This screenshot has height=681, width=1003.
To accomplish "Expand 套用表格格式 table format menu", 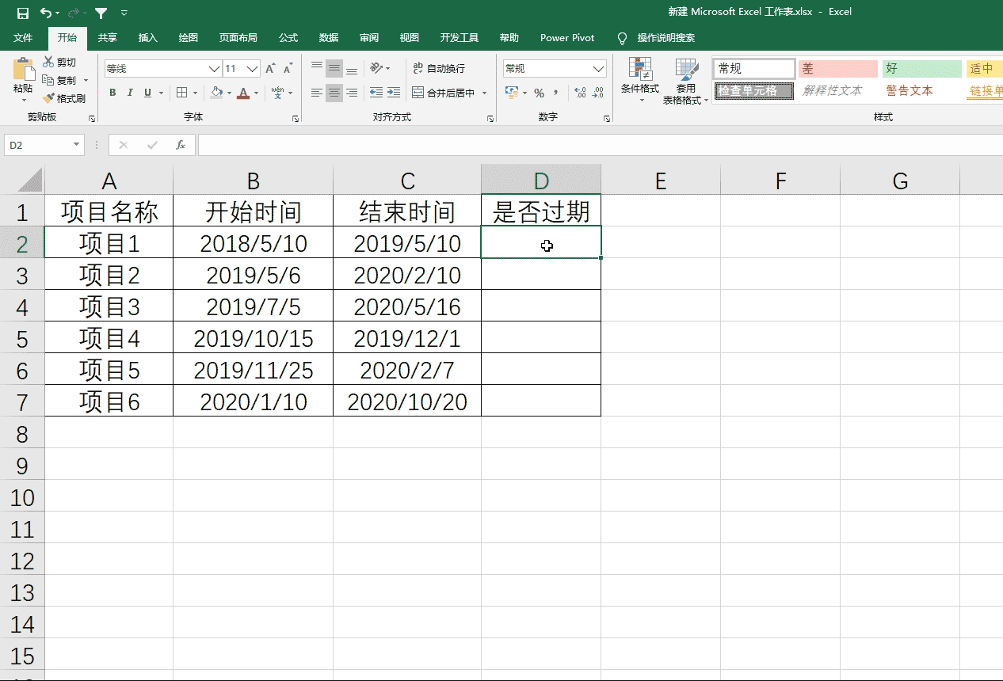I will pyautogui.click(x=685, y=80).
